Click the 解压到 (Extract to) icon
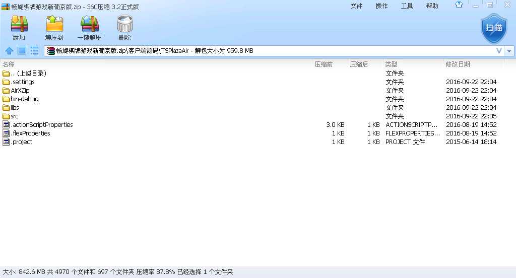Image resolution: width=516 pixels, height=278 pixels. [x=54, y=24]
